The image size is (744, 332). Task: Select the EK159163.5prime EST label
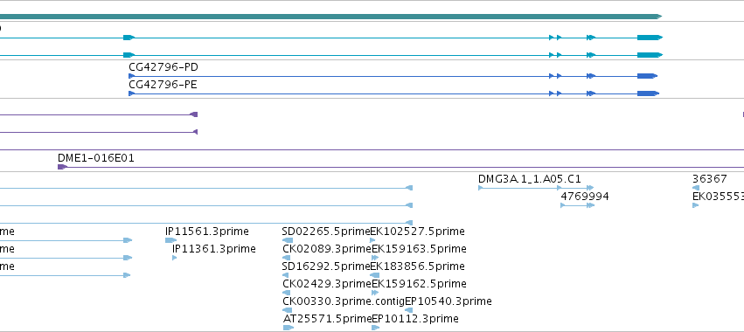coord(419,249)
